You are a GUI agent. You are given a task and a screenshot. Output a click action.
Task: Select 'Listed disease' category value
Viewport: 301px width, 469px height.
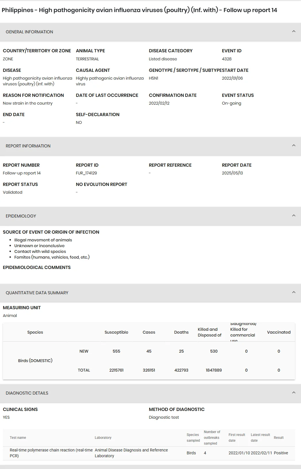click(x=163, y=59)
